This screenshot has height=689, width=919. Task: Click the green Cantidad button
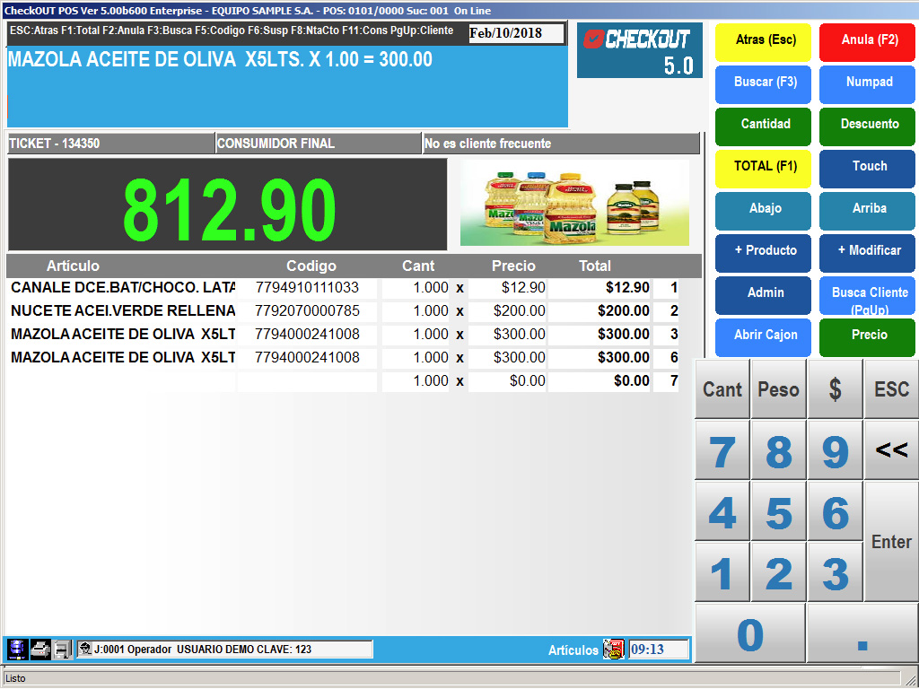[x=763, y=126]
